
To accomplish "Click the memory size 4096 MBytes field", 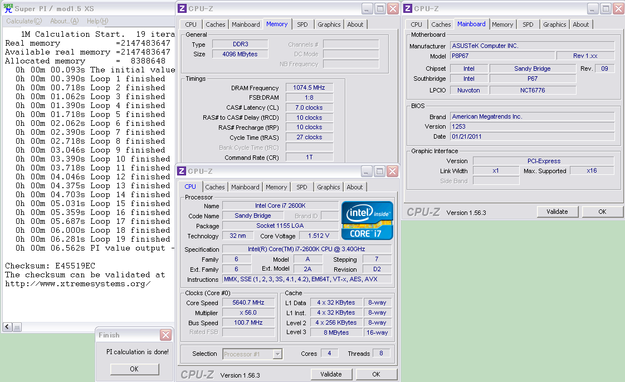I will click(x=240, y=54).
